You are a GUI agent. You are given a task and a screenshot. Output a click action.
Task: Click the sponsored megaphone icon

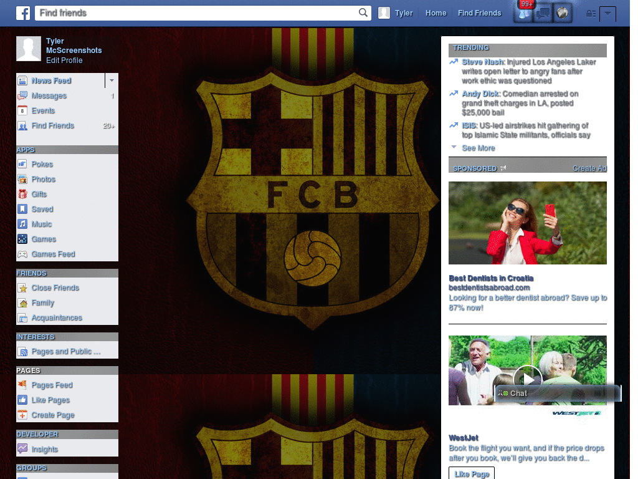tap(503, 168)
